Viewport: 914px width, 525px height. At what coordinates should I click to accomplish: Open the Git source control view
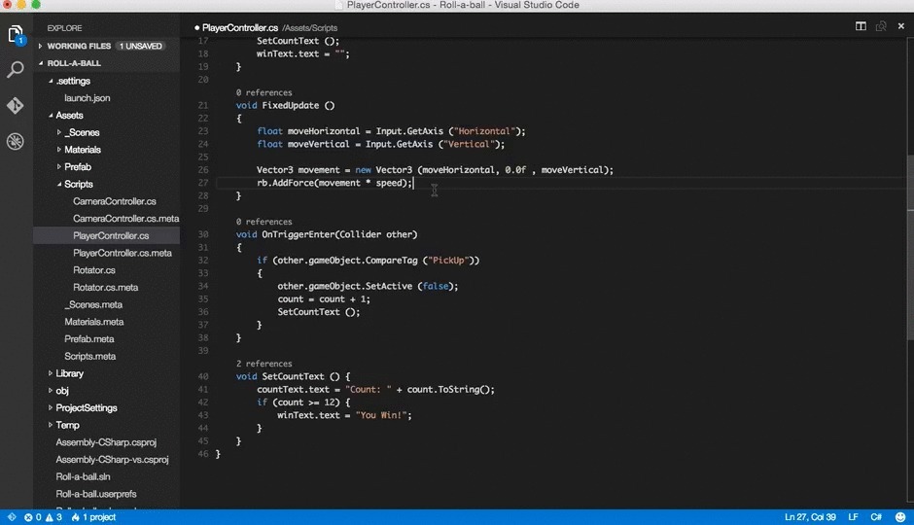point(16,105)
